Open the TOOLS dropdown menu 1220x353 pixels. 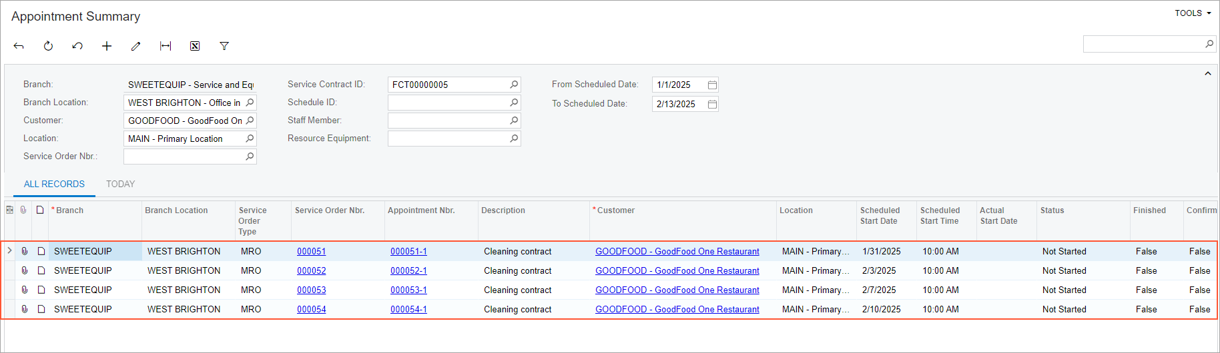point(1193,13)
